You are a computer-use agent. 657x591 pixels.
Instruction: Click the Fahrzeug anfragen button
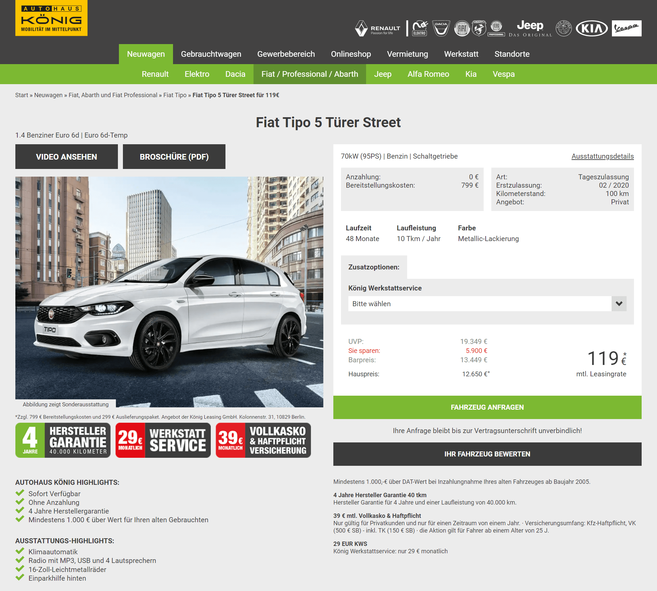(487, 407)
